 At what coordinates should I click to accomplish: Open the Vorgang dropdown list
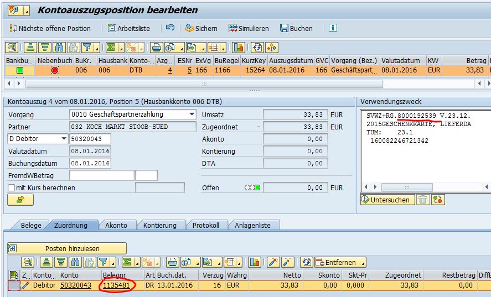click(x=192, y=114)
